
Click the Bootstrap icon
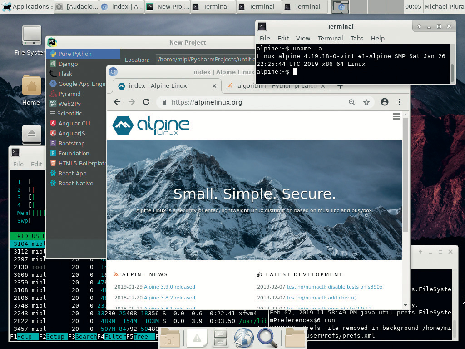[x=53, y=143]
